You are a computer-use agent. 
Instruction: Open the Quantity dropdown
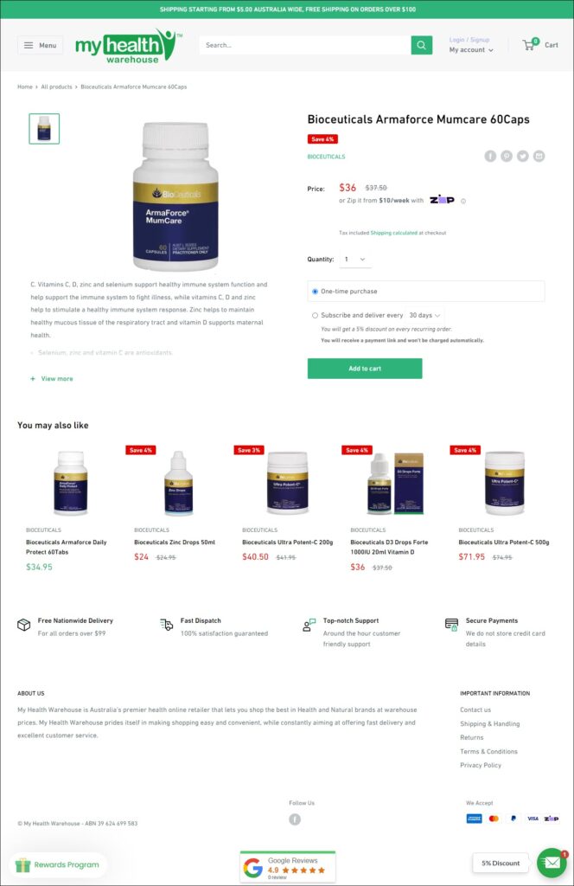[x=355, y=260]
